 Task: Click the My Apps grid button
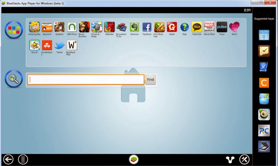[14, 30]
